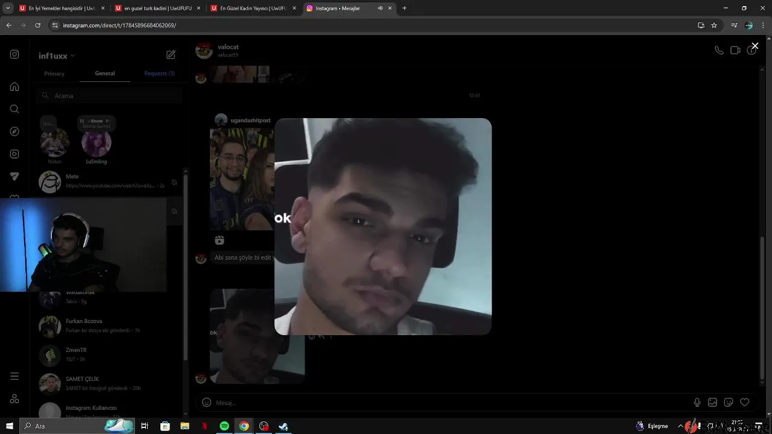Close the enlarged photo viewer with X

(755, 46)
